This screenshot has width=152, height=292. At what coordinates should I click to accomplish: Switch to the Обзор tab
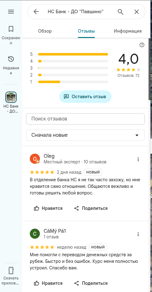[x=45, y=31]
